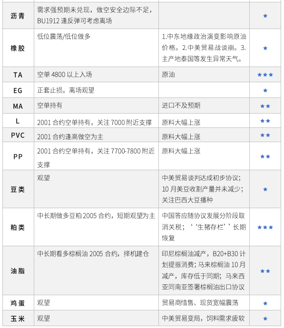The height and width of the screenshot is (328, 284).
Task: Select the three-star rating for TA
Action: [x=265, y=75]
